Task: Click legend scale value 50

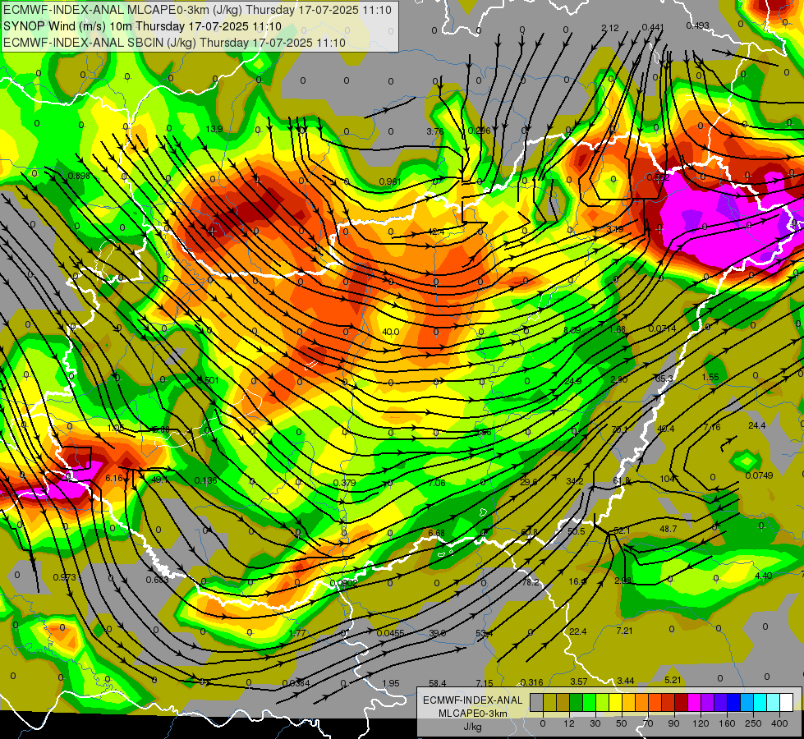Action: (622, 723)
